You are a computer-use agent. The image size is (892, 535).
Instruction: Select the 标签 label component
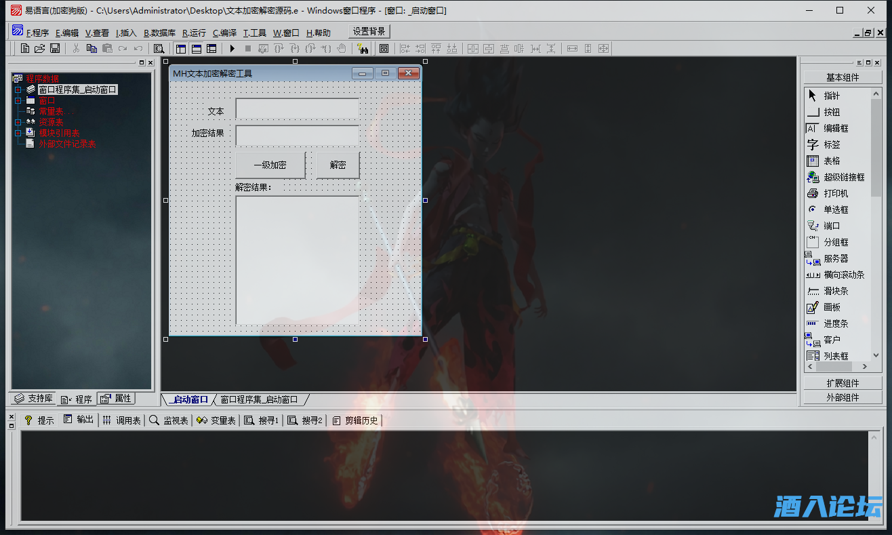(x=832, y=144)
